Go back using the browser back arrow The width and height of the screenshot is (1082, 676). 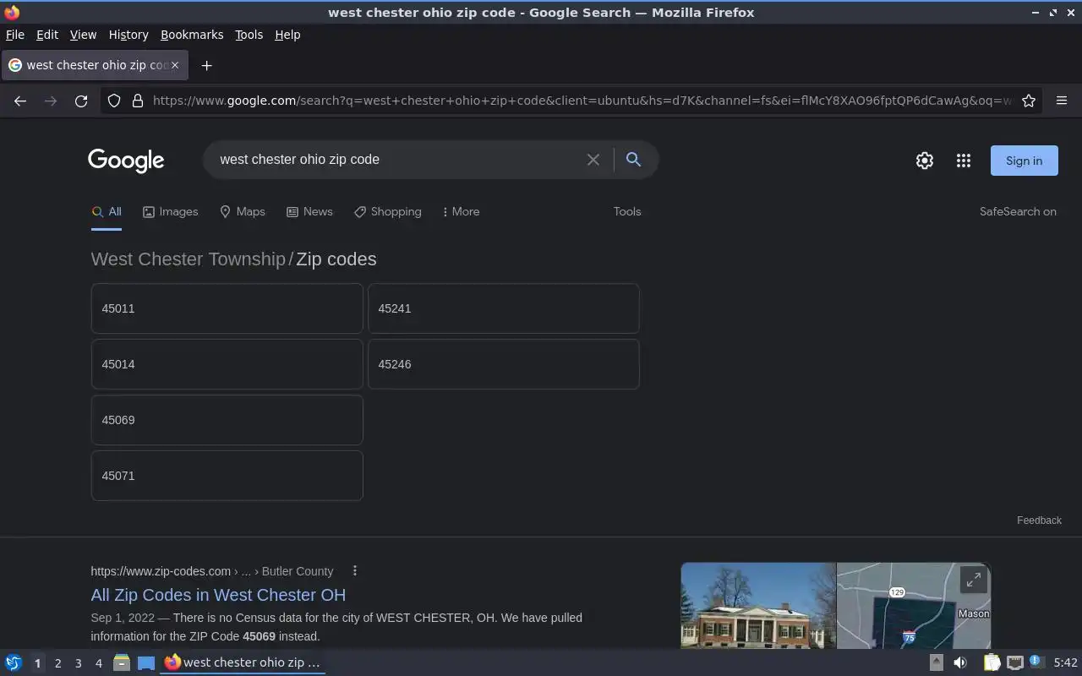[x=20, y=101]
